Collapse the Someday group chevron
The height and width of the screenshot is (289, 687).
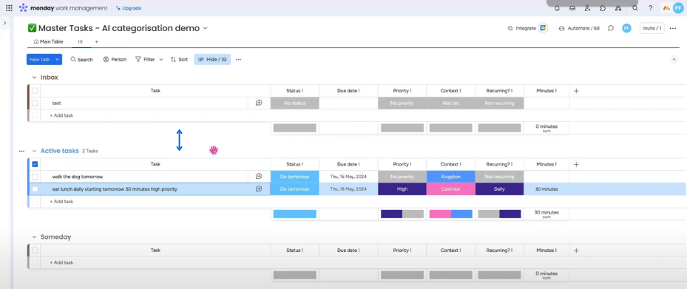(x=34, y=237)
